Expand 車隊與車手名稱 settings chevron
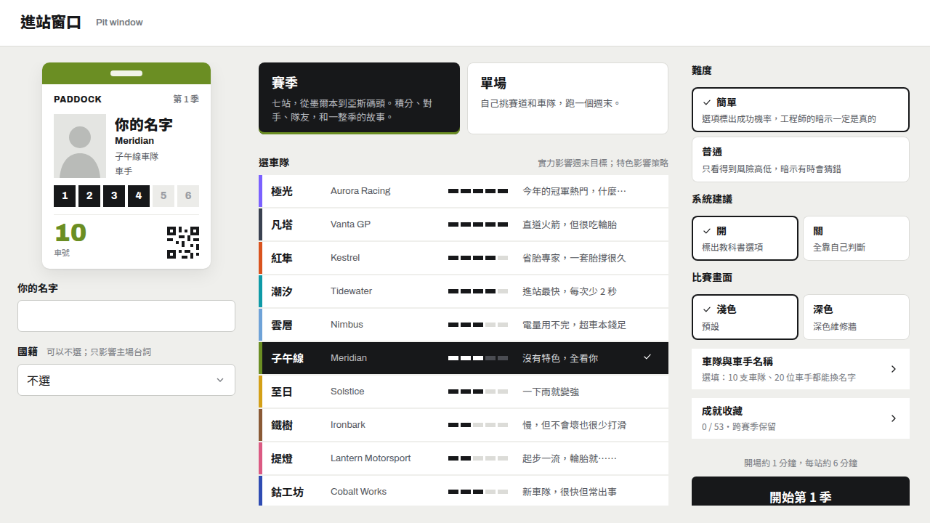Viewport: 930px width, 523px height. click(894, 369)
